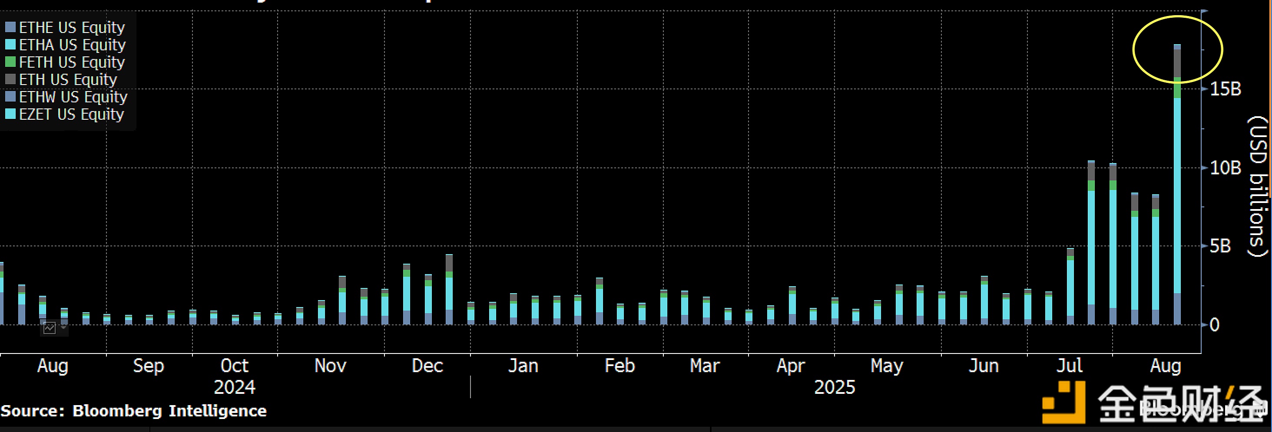Click the 2025 year label

pyautogui.click(x=834, y=388)
